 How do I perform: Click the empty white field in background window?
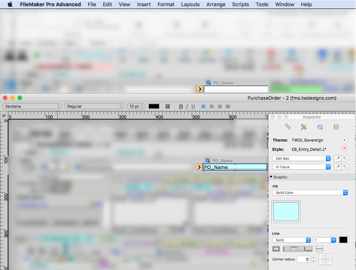[236, 89]
